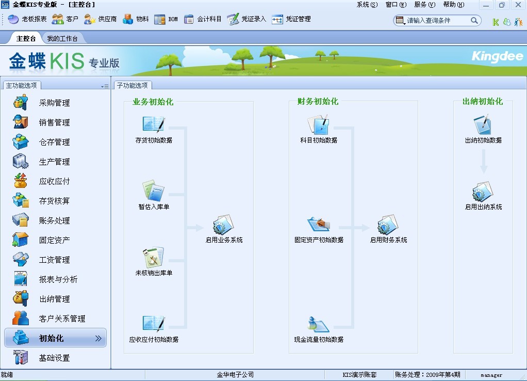This screenshot has width=527, height=381.
Task: Select the 客户关系管理 module icon
Action: pyautogui.click(x=21, y=318)
